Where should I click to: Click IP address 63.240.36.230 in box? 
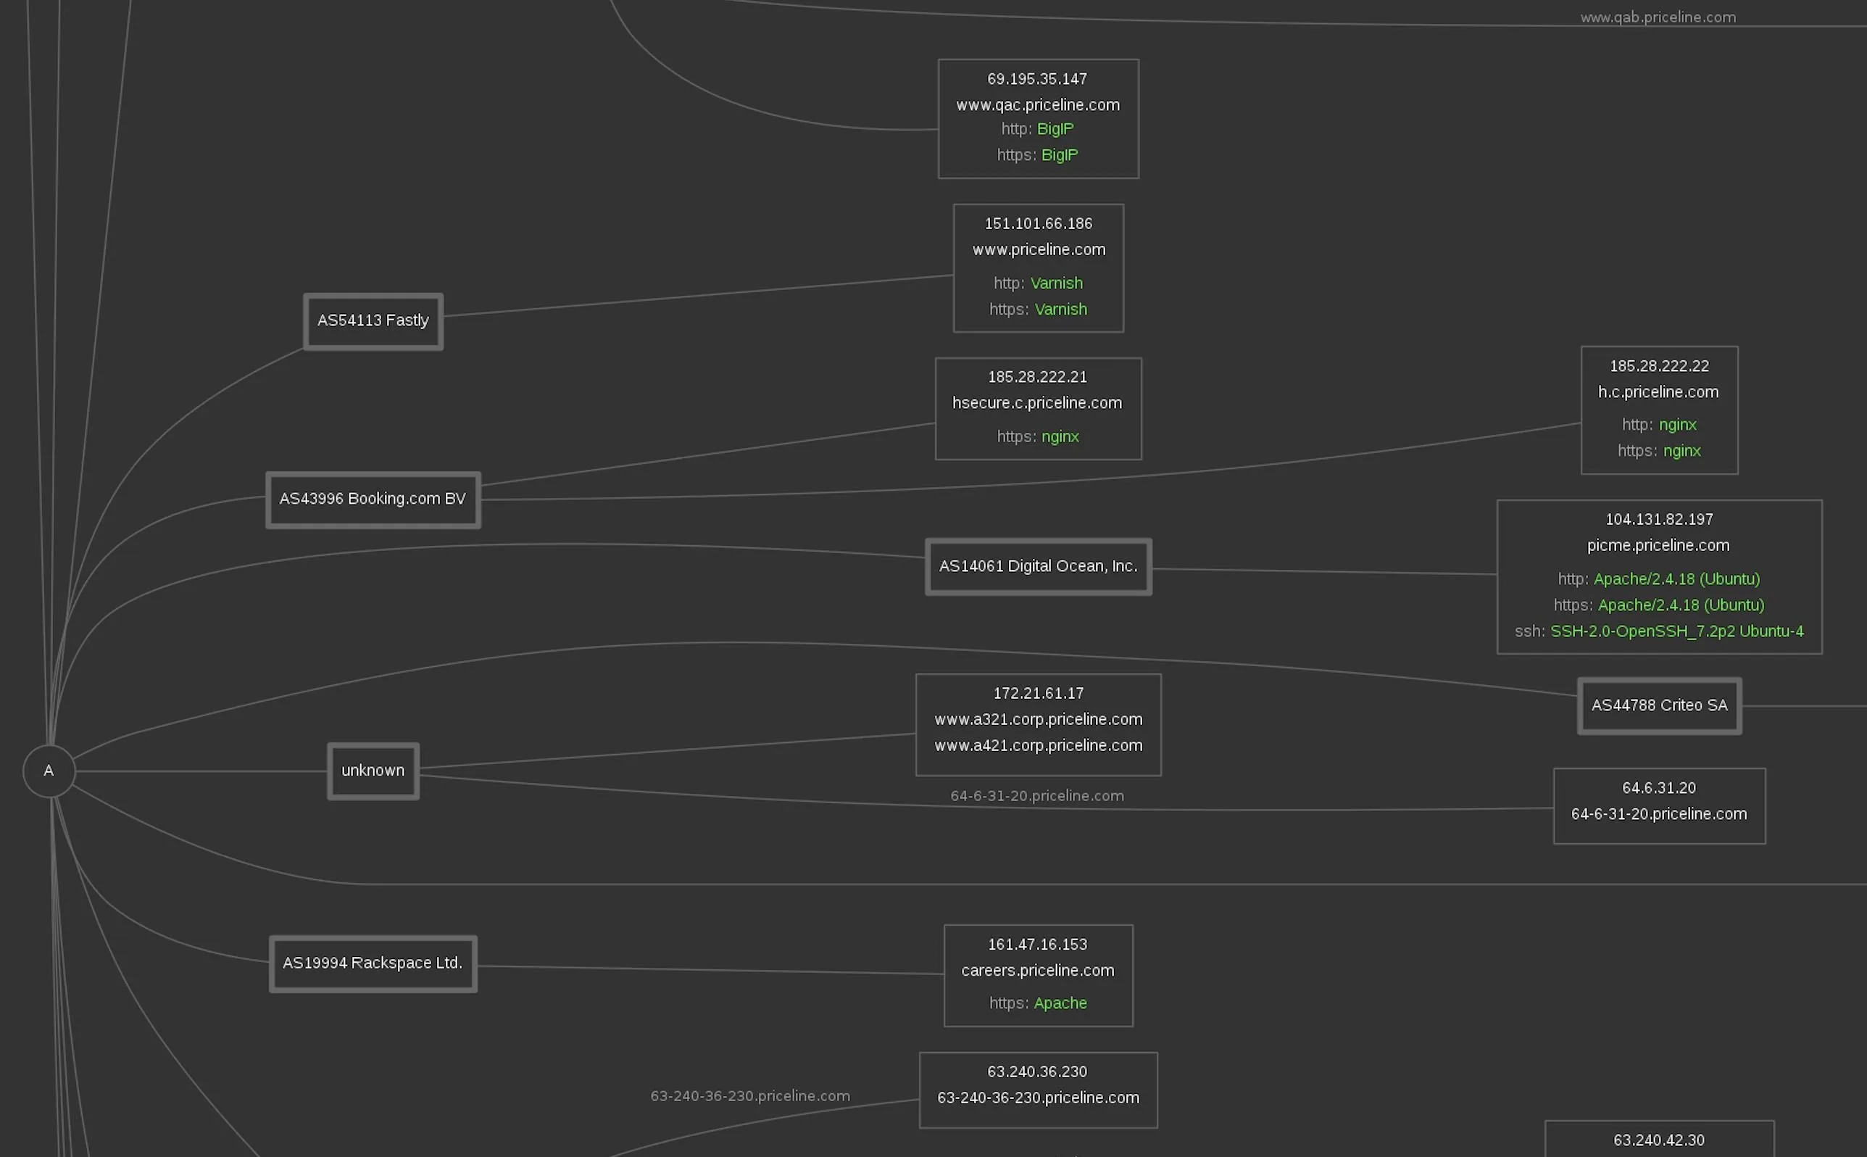point(1037,1071)
